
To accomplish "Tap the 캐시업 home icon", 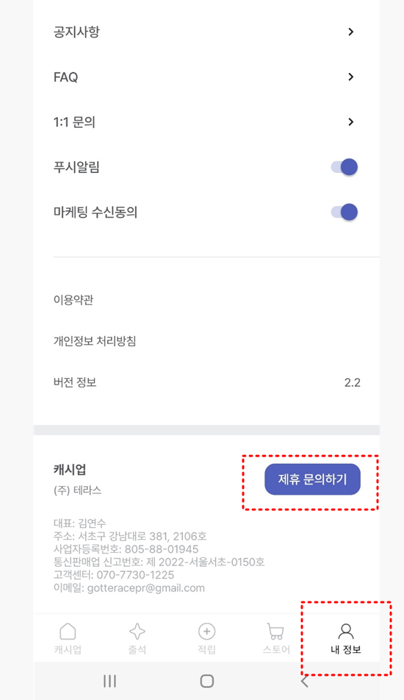I will click(68, 631).
